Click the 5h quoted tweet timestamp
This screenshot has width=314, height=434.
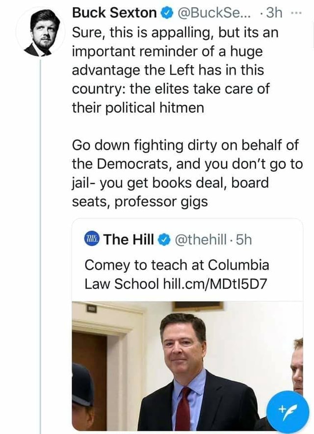[244, 239]
